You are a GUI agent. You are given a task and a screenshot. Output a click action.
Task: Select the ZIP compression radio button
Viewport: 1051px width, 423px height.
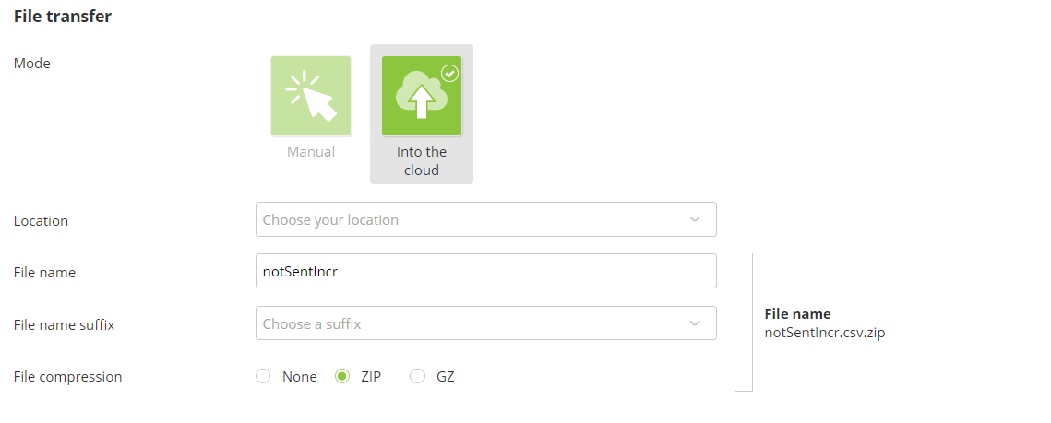342,376
